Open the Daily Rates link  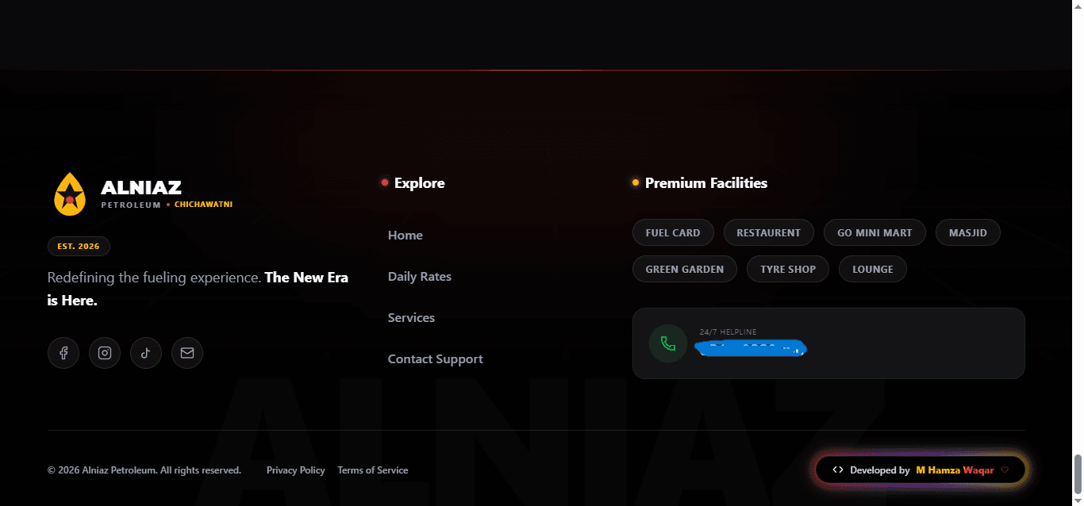click(x=420, y=277)
